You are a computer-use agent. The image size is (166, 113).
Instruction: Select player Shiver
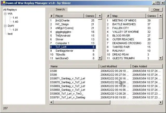(73, 40)
